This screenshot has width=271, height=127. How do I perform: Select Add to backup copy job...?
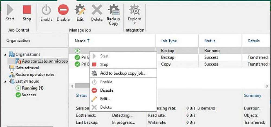click(123, 73)
